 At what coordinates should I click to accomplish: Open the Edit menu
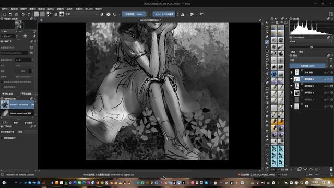pyautogui.click(x=14, y=9)
